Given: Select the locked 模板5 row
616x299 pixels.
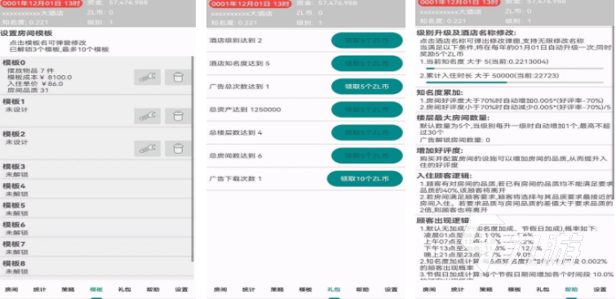Looking at the screenshot, I should [95, 208].
